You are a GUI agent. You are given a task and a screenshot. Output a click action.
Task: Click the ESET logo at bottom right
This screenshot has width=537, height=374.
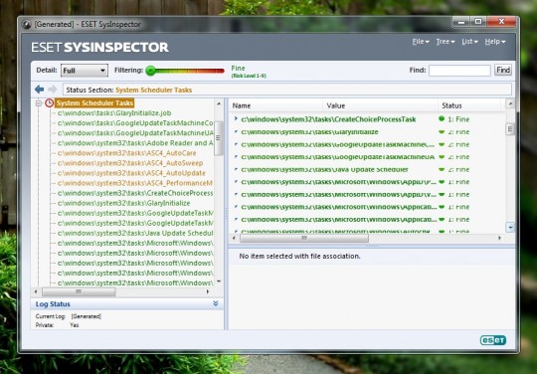tap(493, 340)
